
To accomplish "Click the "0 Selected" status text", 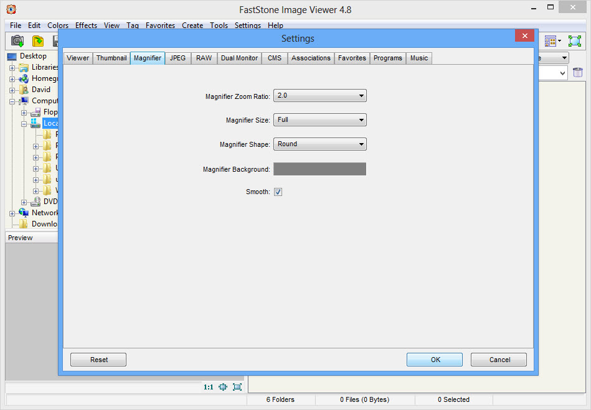I will point(453,399).
